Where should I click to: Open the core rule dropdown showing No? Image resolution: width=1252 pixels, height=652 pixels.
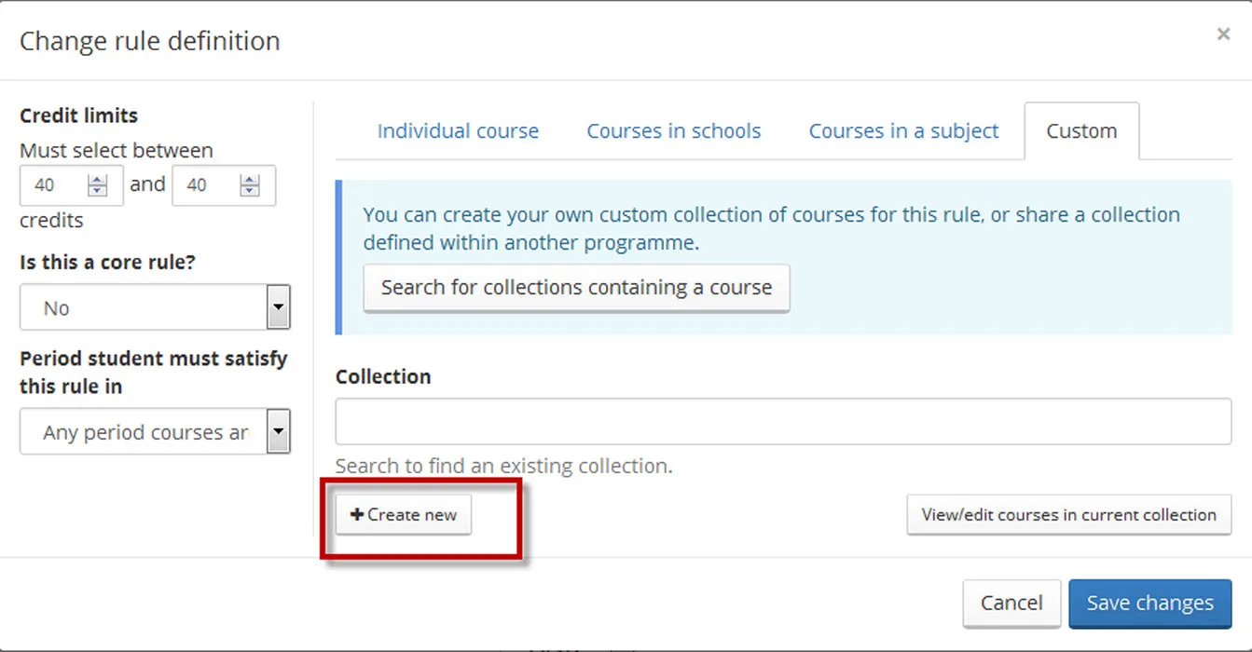(x=155, y=307)
